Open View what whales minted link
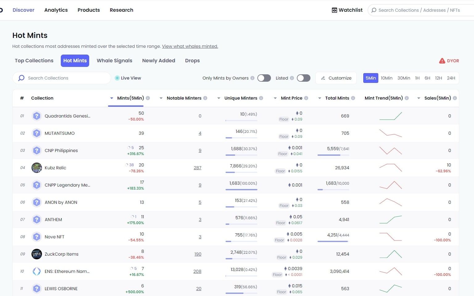The width and height of the screenshot is (474, 296). click(190, 46)
